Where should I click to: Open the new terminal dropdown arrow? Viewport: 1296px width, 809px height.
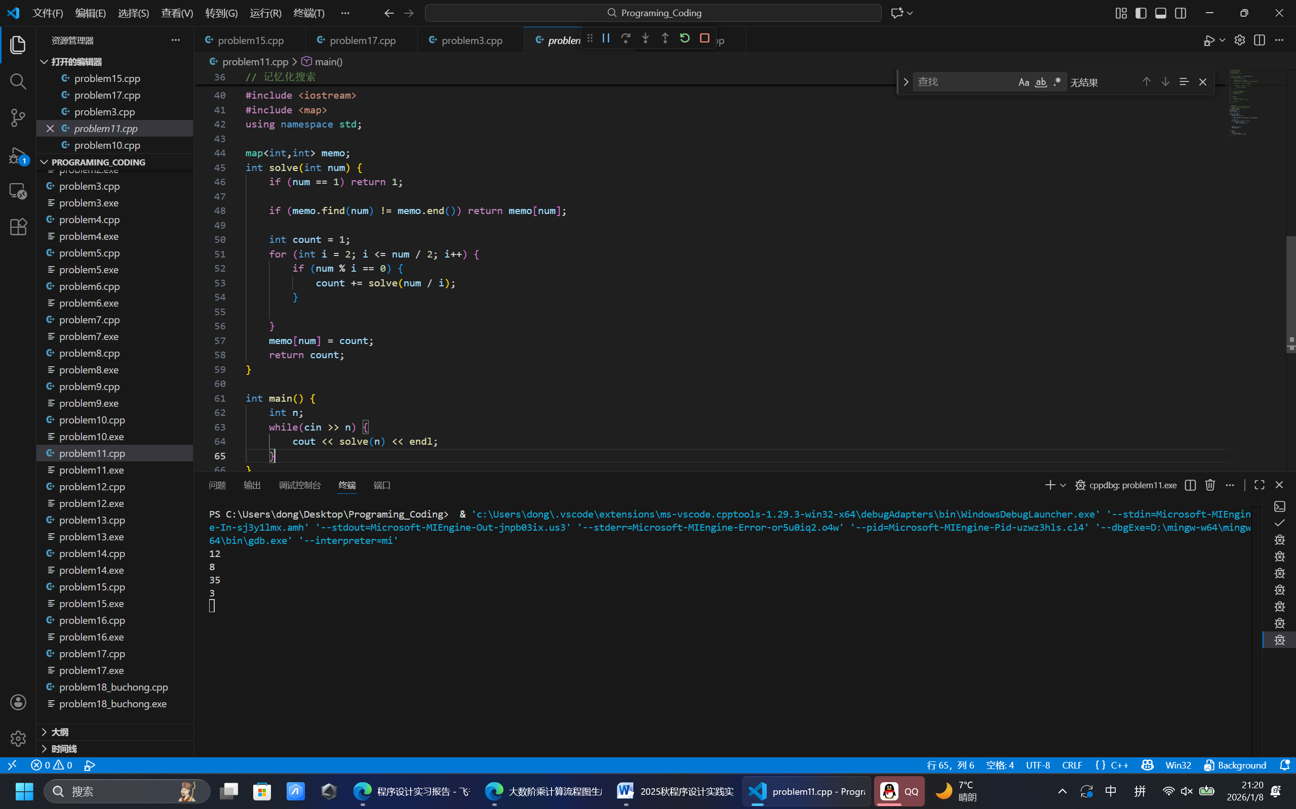point(1063,485)
